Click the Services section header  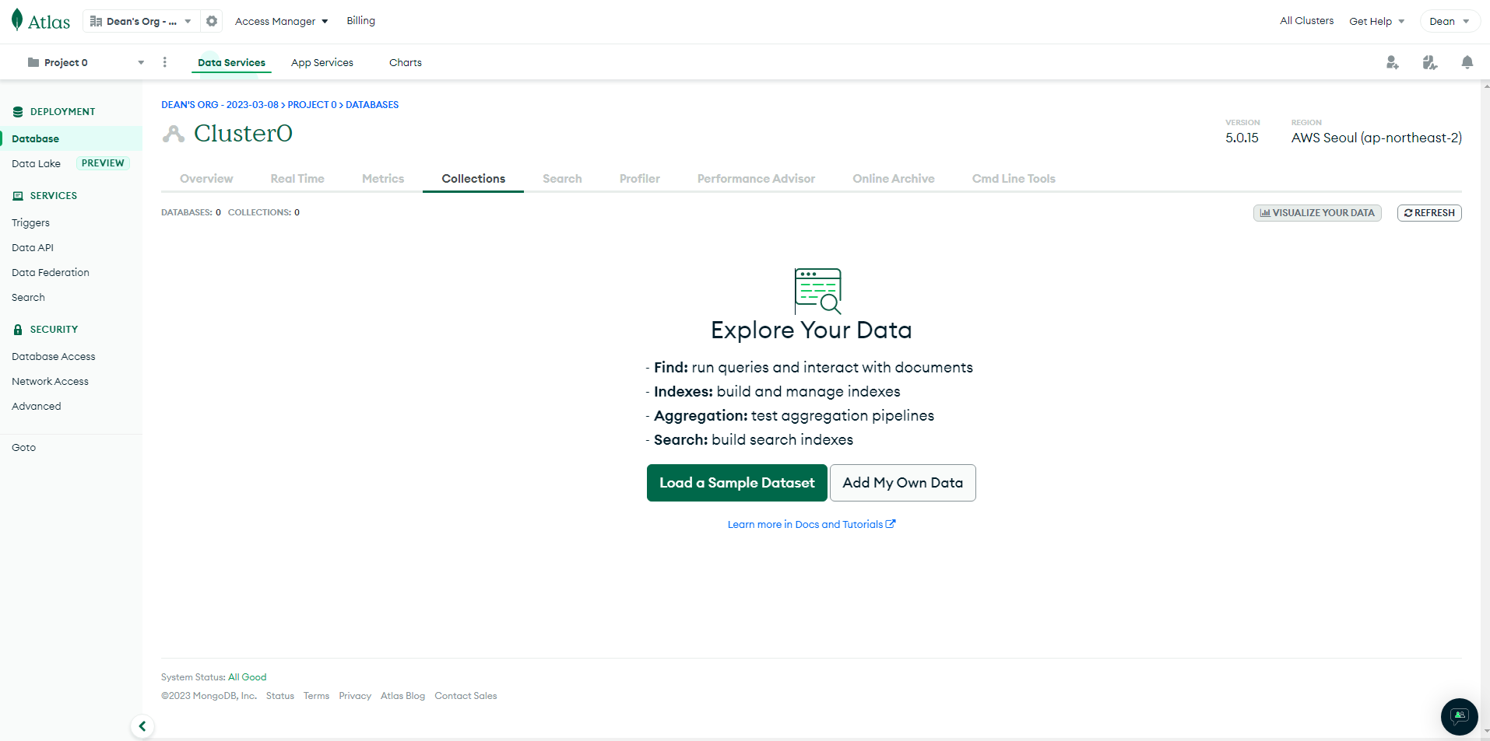pos(45,196)
